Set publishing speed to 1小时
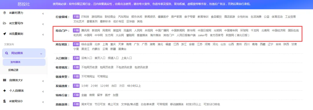313x110 pixels. click(x=85, y=86)
